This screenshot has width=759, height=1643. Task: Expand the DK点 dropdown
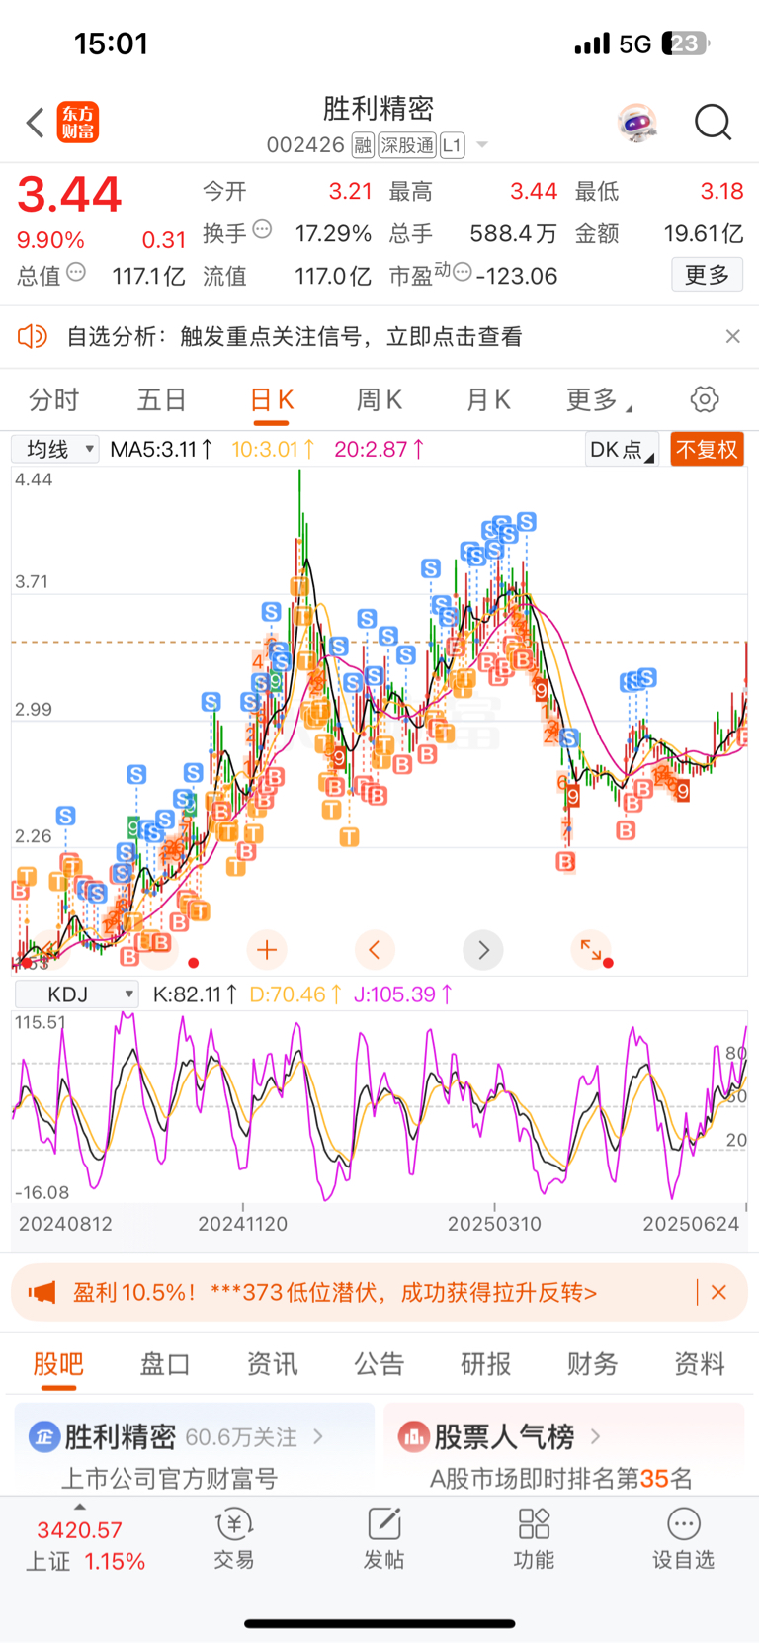coord(622,450)
